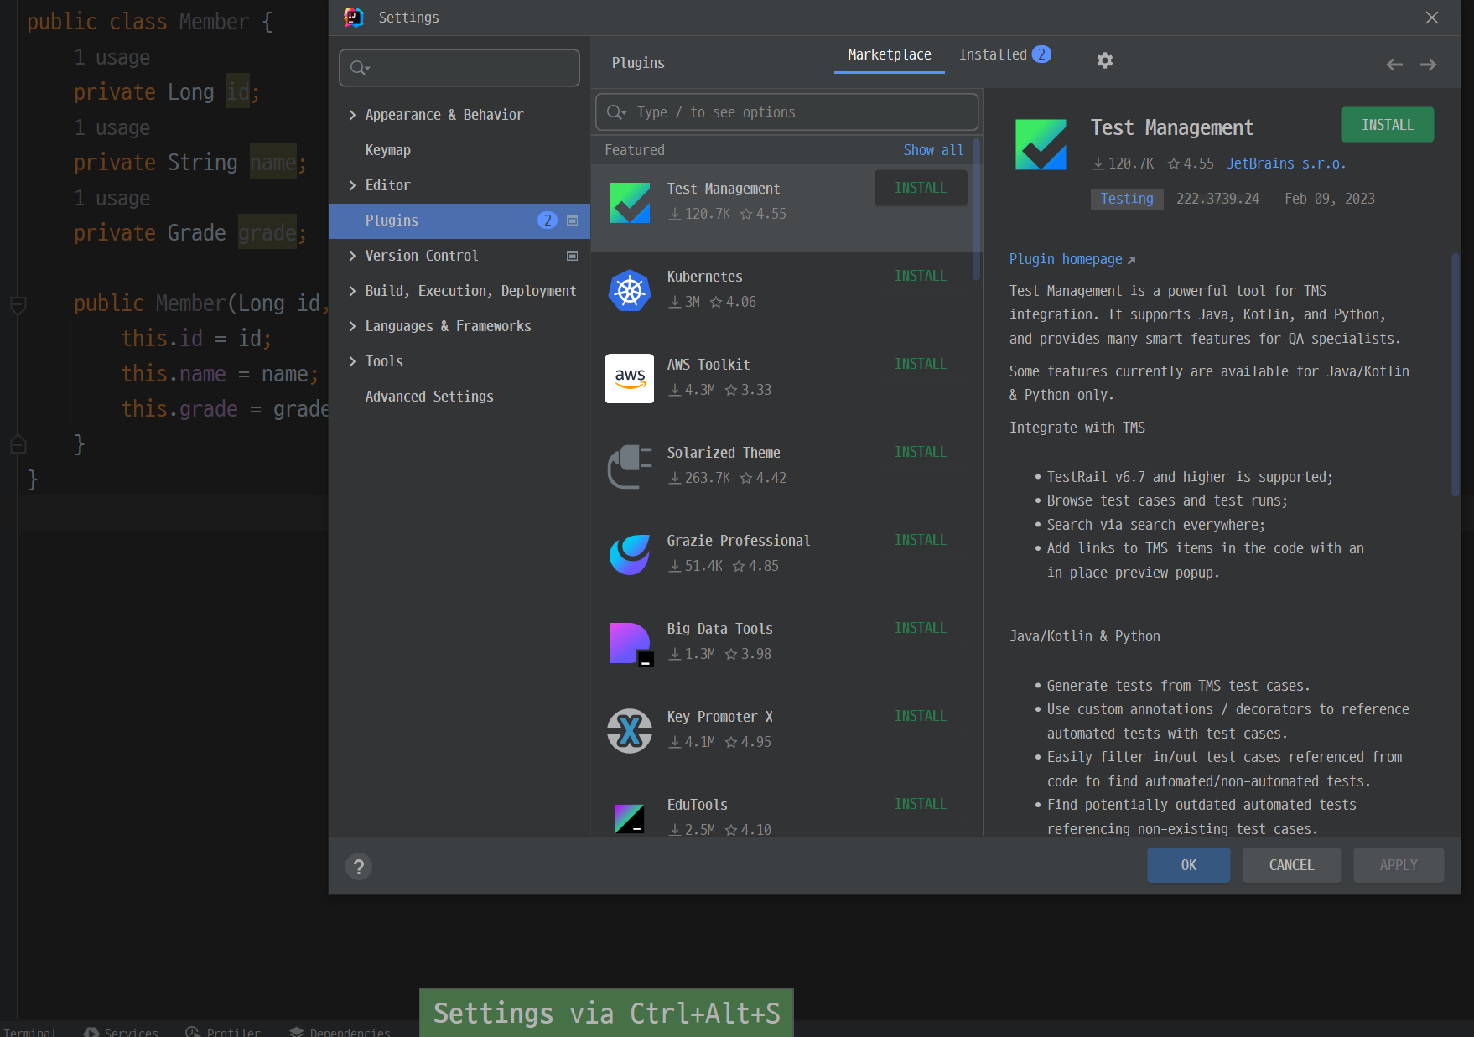Click the CANCEL button
This screenshot has height=1037, width=1474.
click(x=1291, y=865)
